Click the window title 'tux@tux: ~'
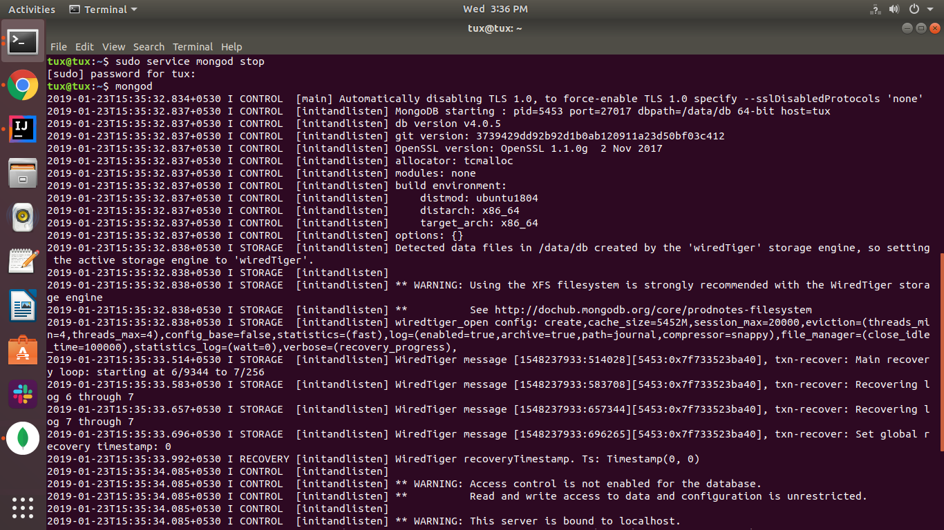This screenshot has width=944, height=530. (495, 28)
